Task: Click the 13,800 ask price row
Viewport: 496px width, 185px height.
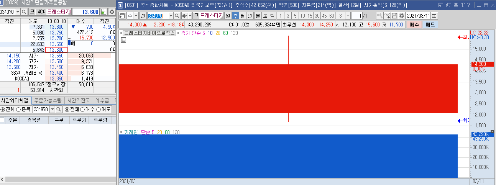Action: [56, 27]
